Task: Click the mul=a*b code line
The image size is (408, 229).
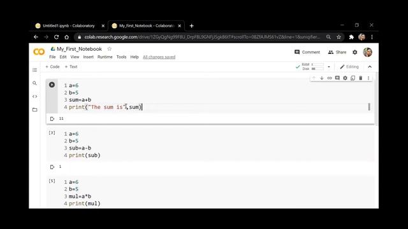Action: 80,197
